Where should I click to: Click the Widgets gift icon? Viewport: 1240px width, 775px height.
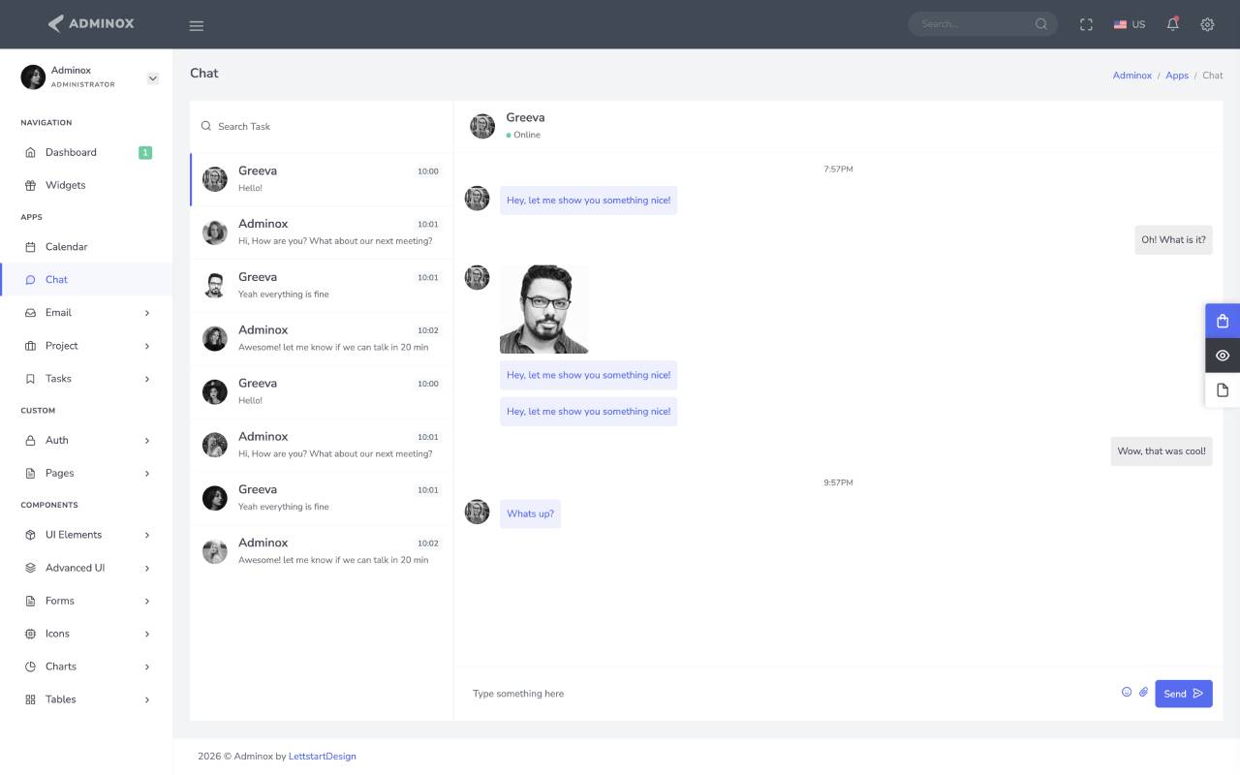click(x=30, y=185)
